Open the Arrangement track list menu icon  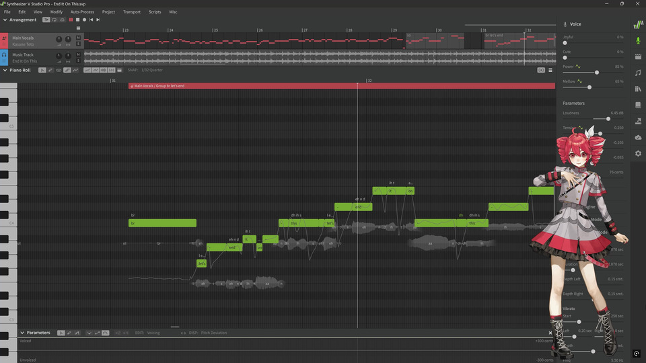pyautogui.click(x=78, y=28)
